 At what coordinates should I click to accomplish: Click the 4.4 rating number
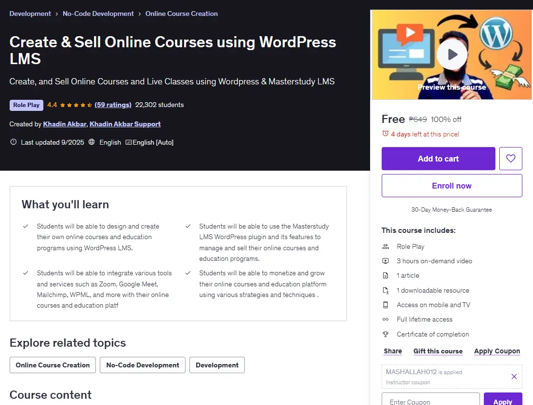point(52,105)
